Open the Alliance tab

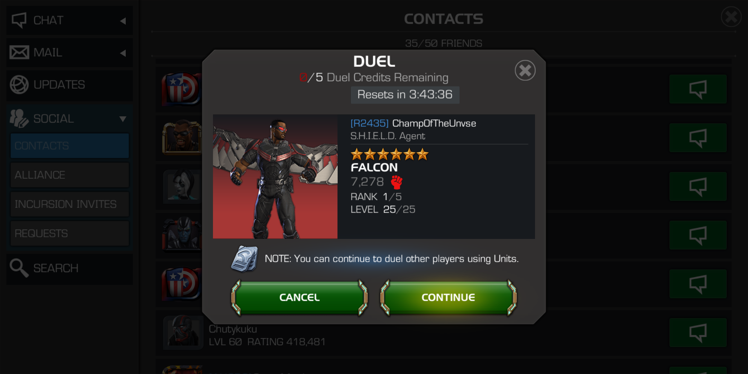tap(70, 175)
